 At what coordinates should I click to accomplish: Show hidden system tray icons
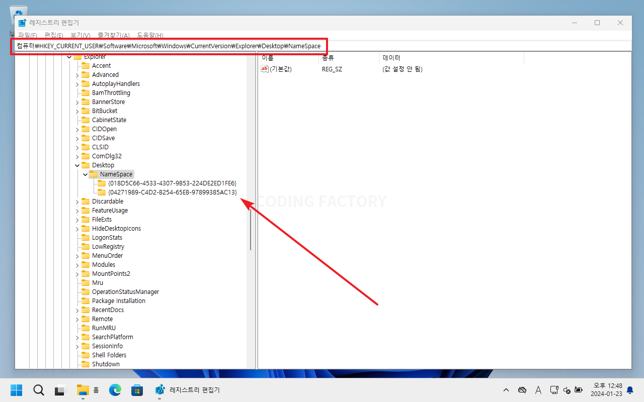click(x=506, y=390)
